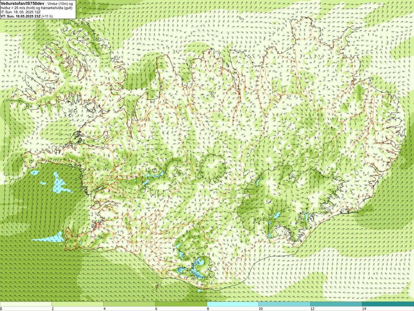The image size is (414, 311).
Task: Click the 'VT: Sun. 18.05.2025 23Z' valid time
Action: (20, 16)
